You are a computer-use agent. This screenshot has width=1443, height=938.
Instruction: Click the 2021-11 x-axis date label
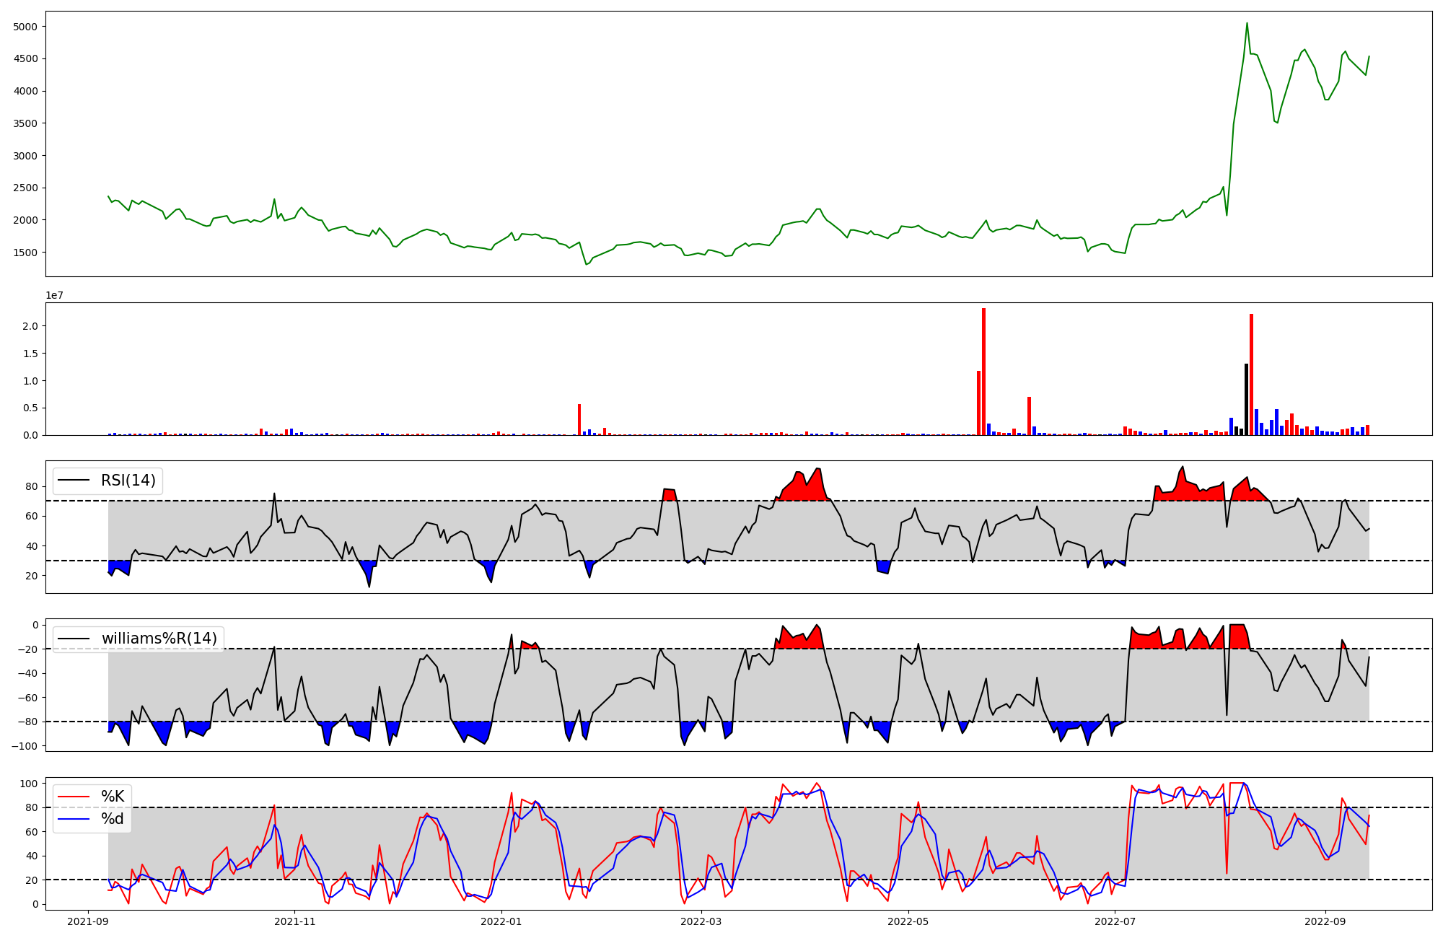click(294, 921)
